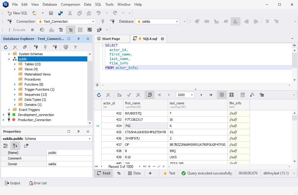Click the Copy icon in toolbar

point(80,13)
